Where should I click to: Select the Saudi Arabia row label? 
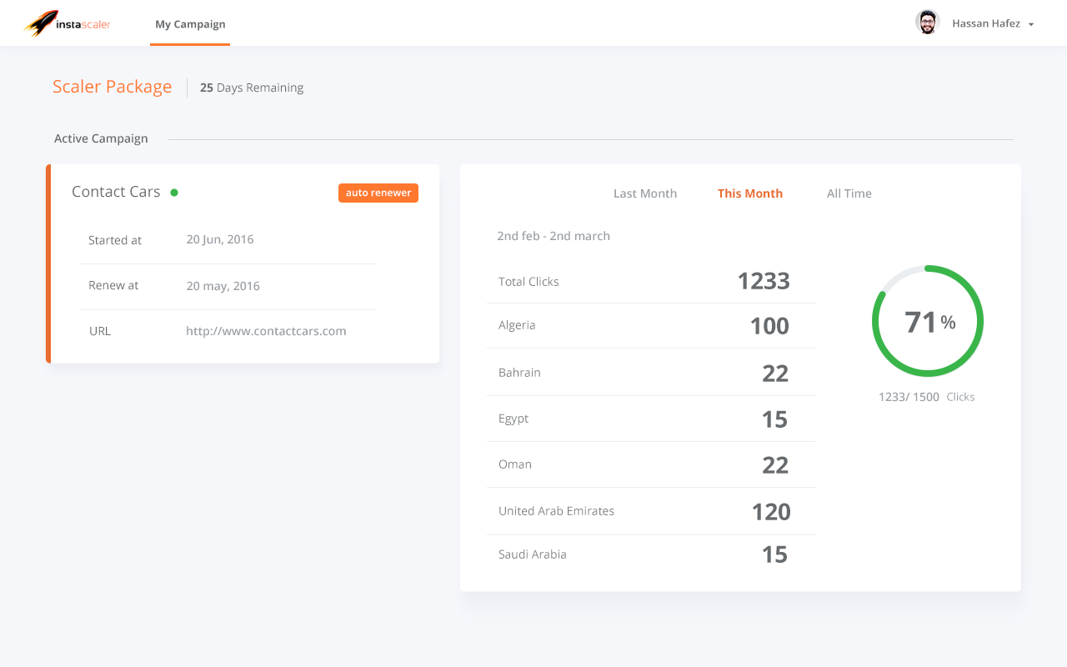[533, 554]
